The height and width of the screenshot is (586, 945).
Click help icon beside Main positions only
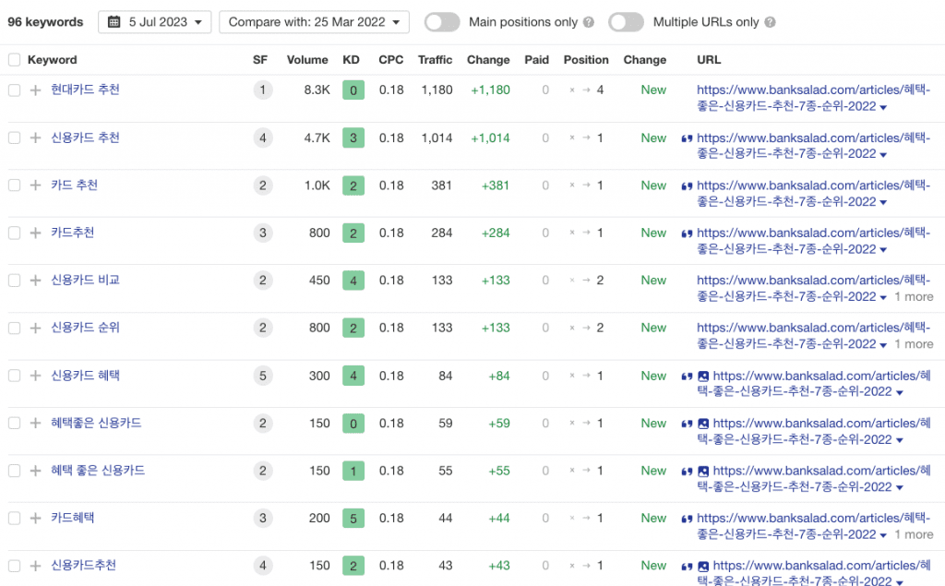(589, 22)
